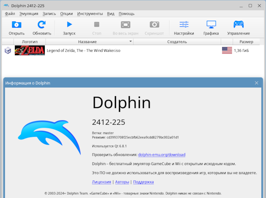Click the 1,36 ГиБ size cell
This screenshot has width=266, height=198.
coord(241,50)
